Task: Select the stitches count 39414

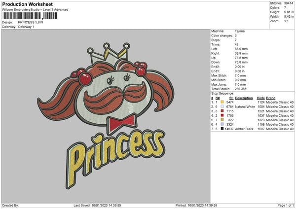Action: (289, 3)
